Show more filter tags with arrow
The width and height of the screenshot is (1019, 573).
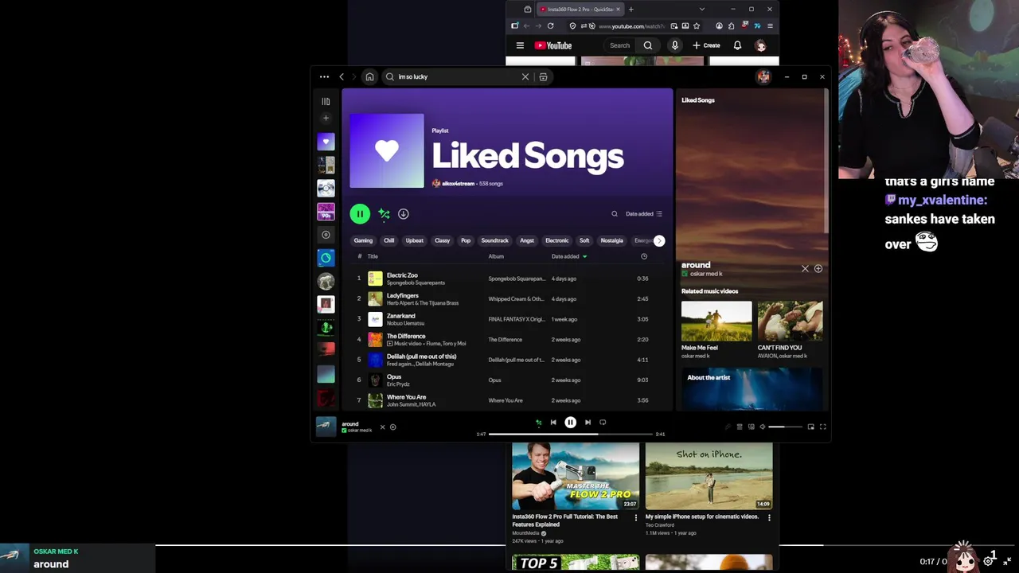pos(659,240)
